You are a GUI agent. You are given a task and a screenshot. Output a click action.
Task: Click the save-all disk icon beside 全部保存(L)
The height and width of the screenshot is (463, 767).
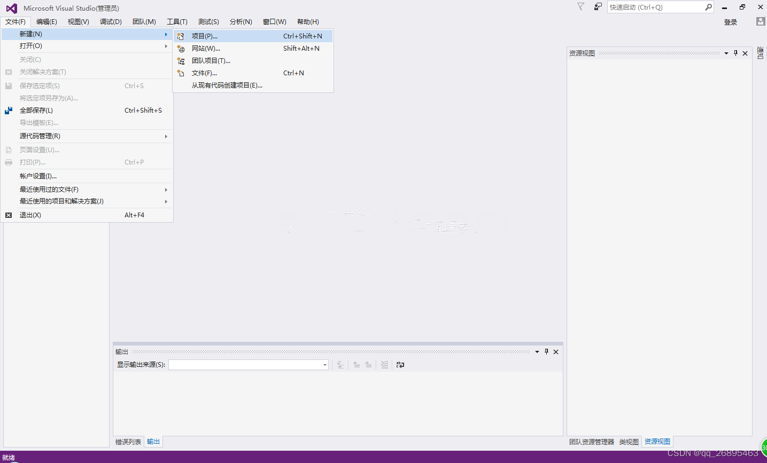(9, 111)
